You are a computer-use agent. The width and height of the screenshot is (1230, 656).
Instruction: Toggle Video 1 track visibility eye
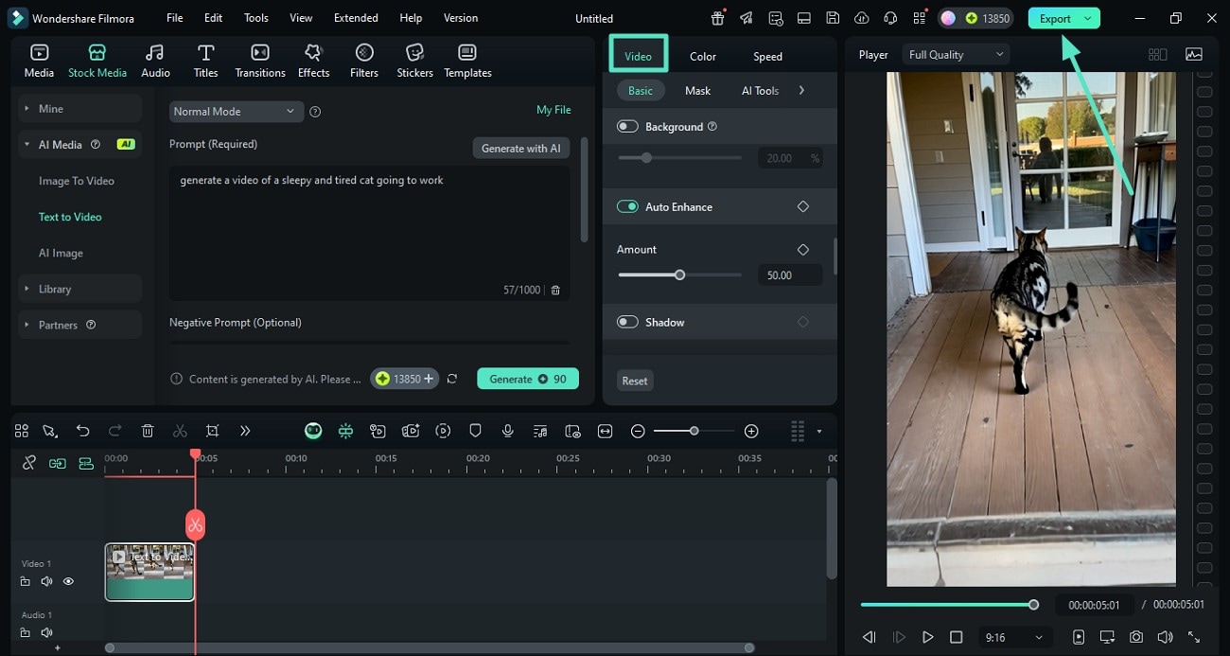tap(68, 581)
